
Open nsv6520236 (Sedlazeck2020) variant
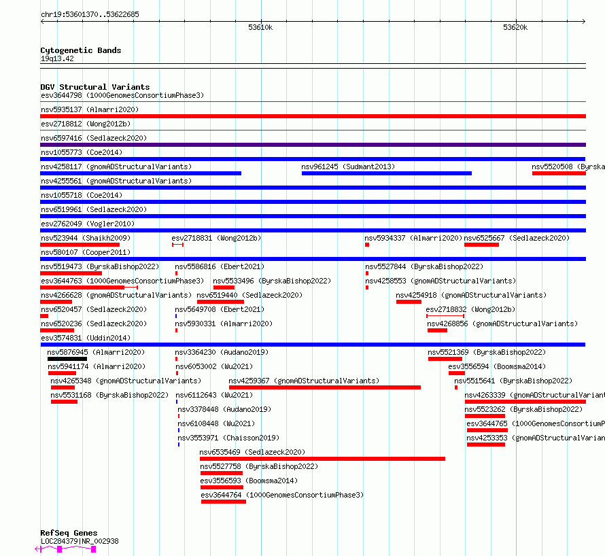click(x=94, y=324)
